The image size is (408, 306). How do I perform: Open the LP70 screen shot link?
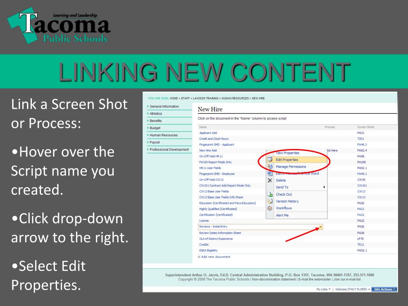(x=360, y=239)
